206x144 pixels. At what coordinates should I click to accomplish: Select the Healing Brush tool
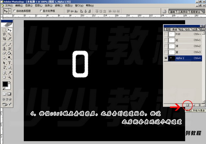click(4, 44)
